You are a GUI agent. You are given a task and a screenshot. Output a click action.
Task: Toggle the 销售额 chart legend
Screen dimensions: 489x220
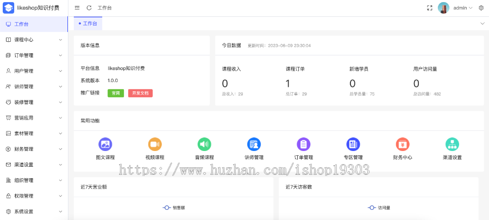174,208
